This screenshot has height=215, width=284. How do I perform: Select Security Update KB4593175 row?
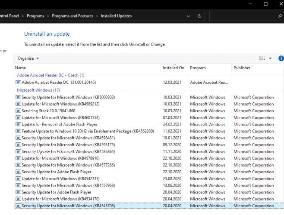[x=149, y=145]
